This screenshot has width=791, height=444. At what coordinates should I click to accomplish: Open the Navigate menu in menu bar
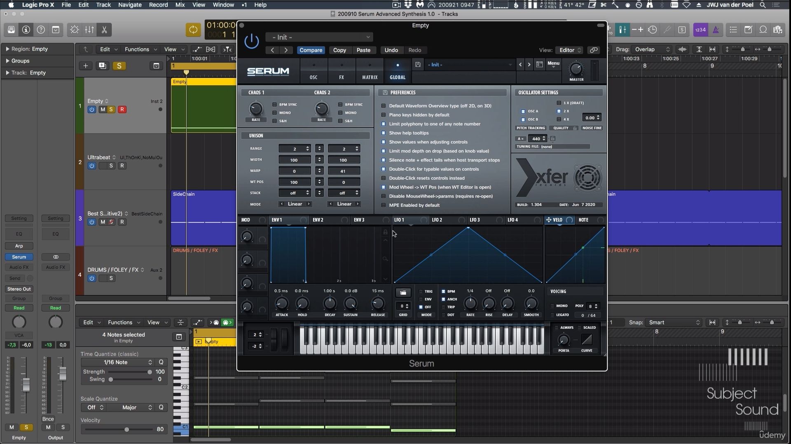click(x=130, y=5)
